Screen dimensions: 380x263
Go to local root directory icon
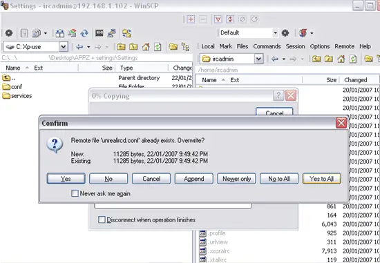(x=133, y=46)
